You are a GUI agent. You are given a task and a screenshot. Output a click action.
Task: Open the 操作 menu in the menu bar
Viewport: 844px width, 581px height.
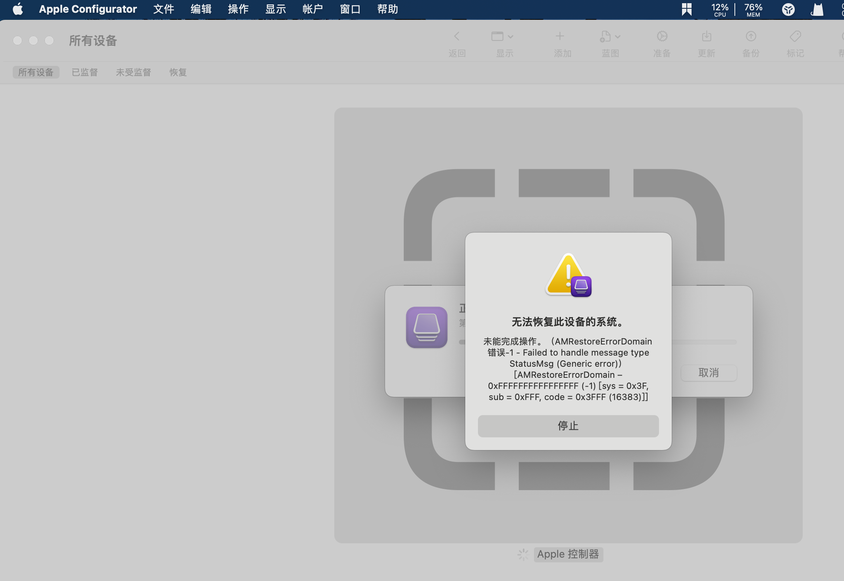pyautogui.click(x=238, y=9)
